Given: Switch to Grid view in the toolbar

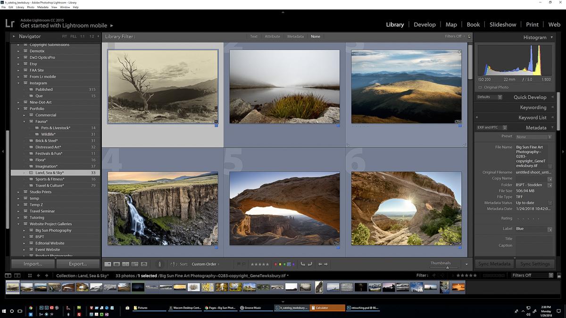Looking at the screenshot, I should [x=108, y=264].
